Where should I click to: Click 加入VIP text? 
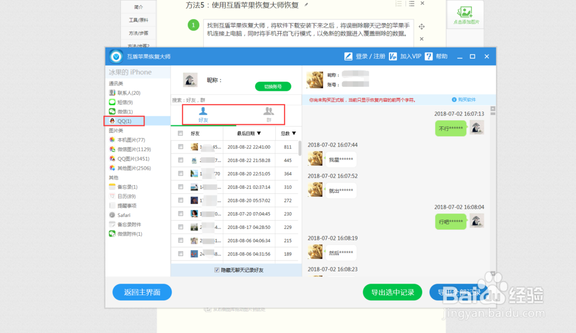(x=411, y=56)
